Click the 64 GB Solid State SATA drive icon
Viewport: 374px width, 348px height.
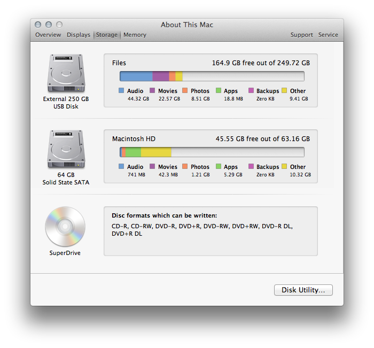pos(66,149)
